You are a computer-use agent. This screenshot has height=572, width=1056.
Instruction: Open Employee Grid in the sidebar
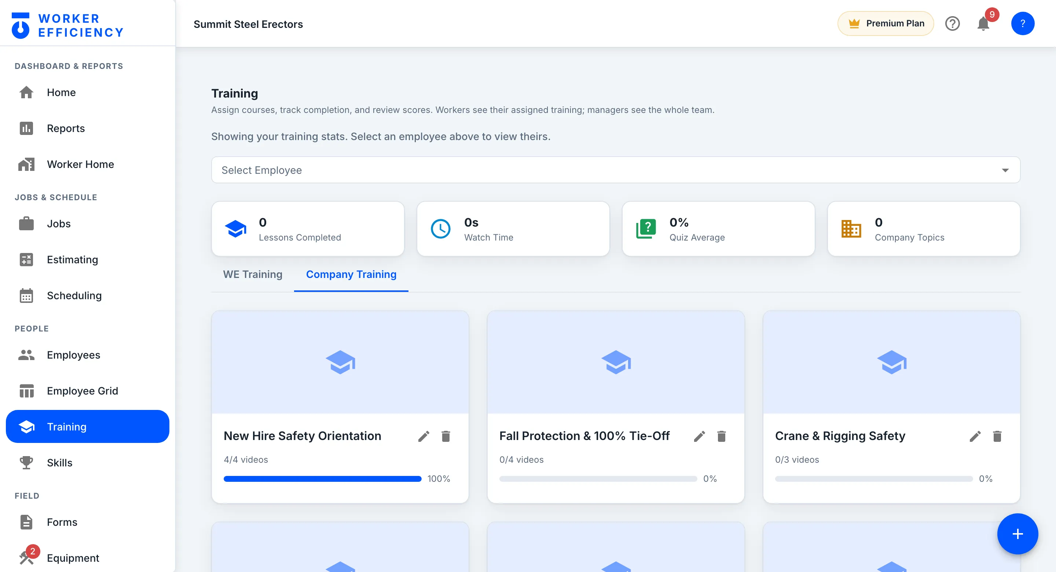88,391
